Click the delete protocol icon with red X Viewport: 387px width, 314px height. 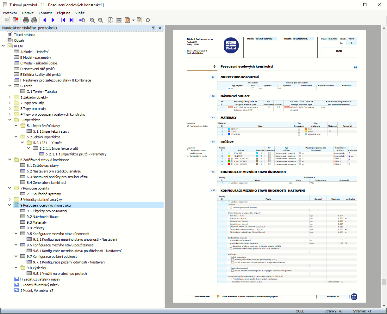click(15, 20)
